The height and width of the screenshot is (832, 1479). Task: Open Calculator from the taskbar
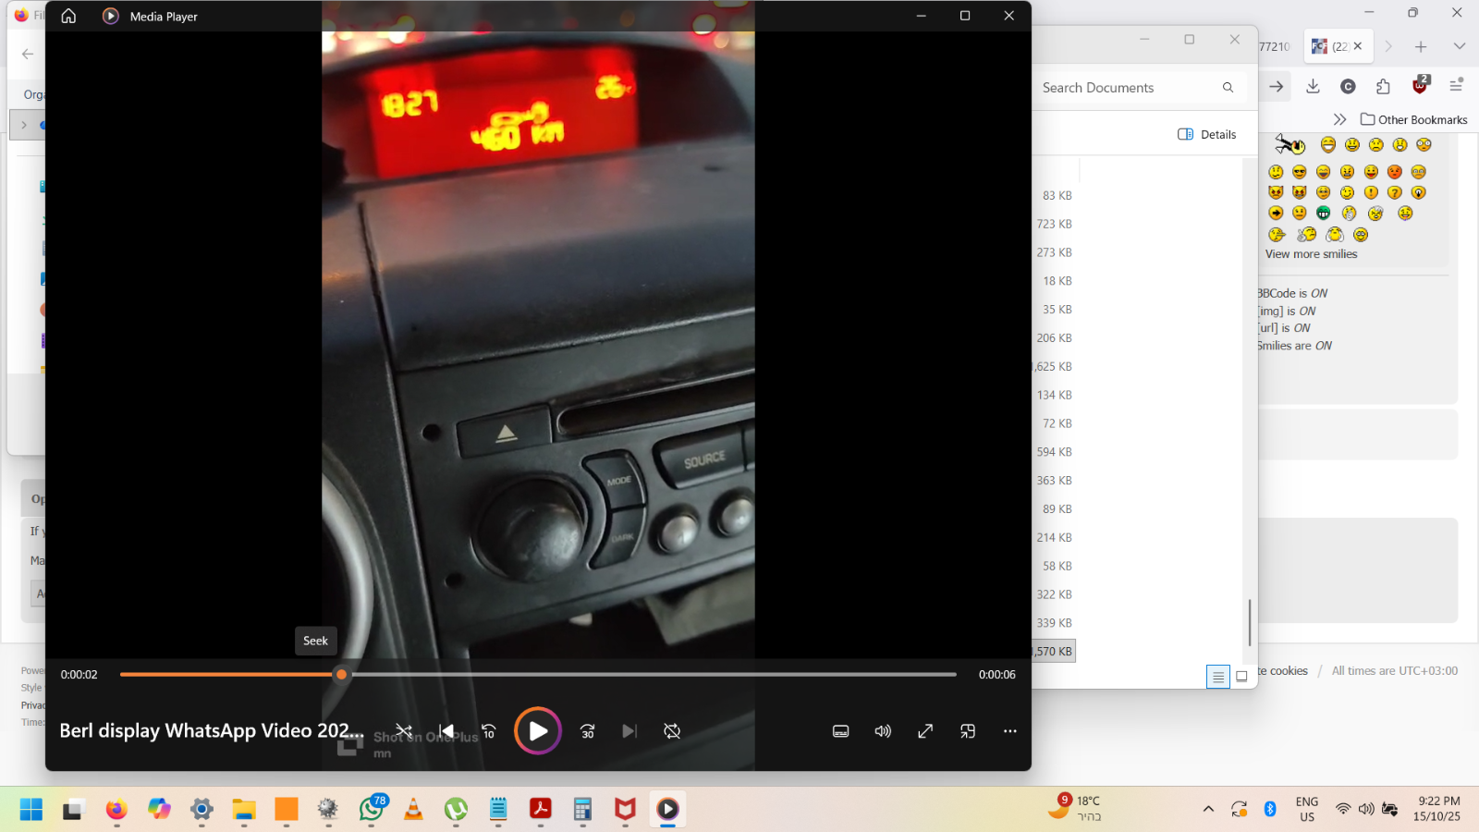click(x=582, y=810)
